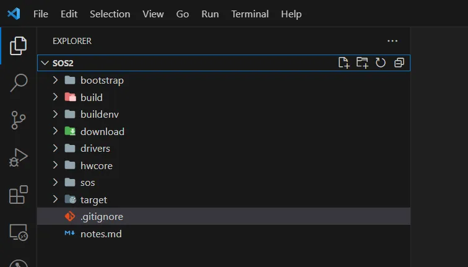Open Explorer Views and More Actions menu
468x267 pixels.
392,41
